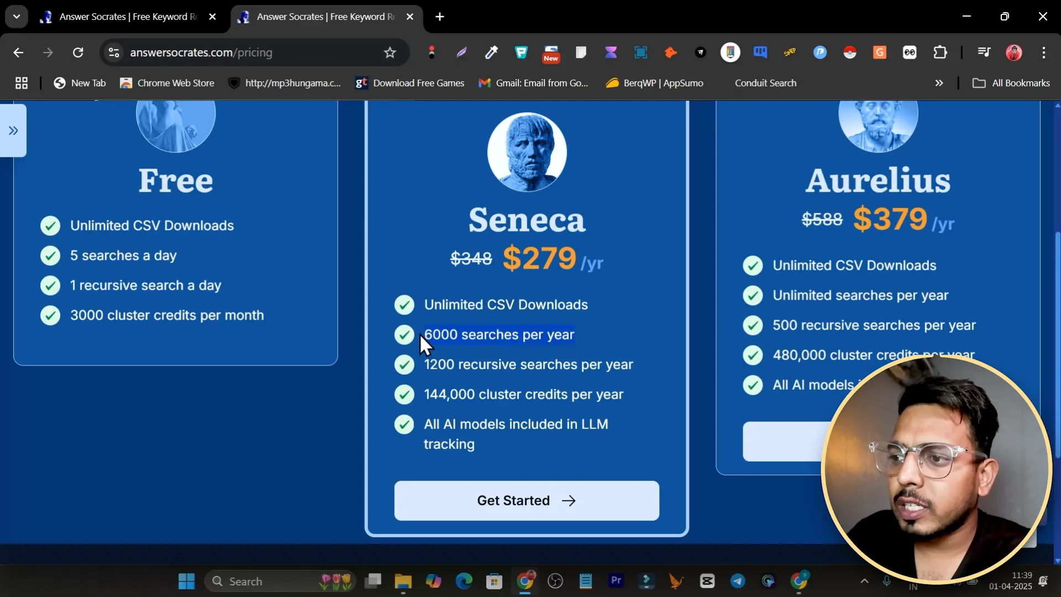Click the back navigation arrow
1061x597 pixels.
click(x=18, y=53)
